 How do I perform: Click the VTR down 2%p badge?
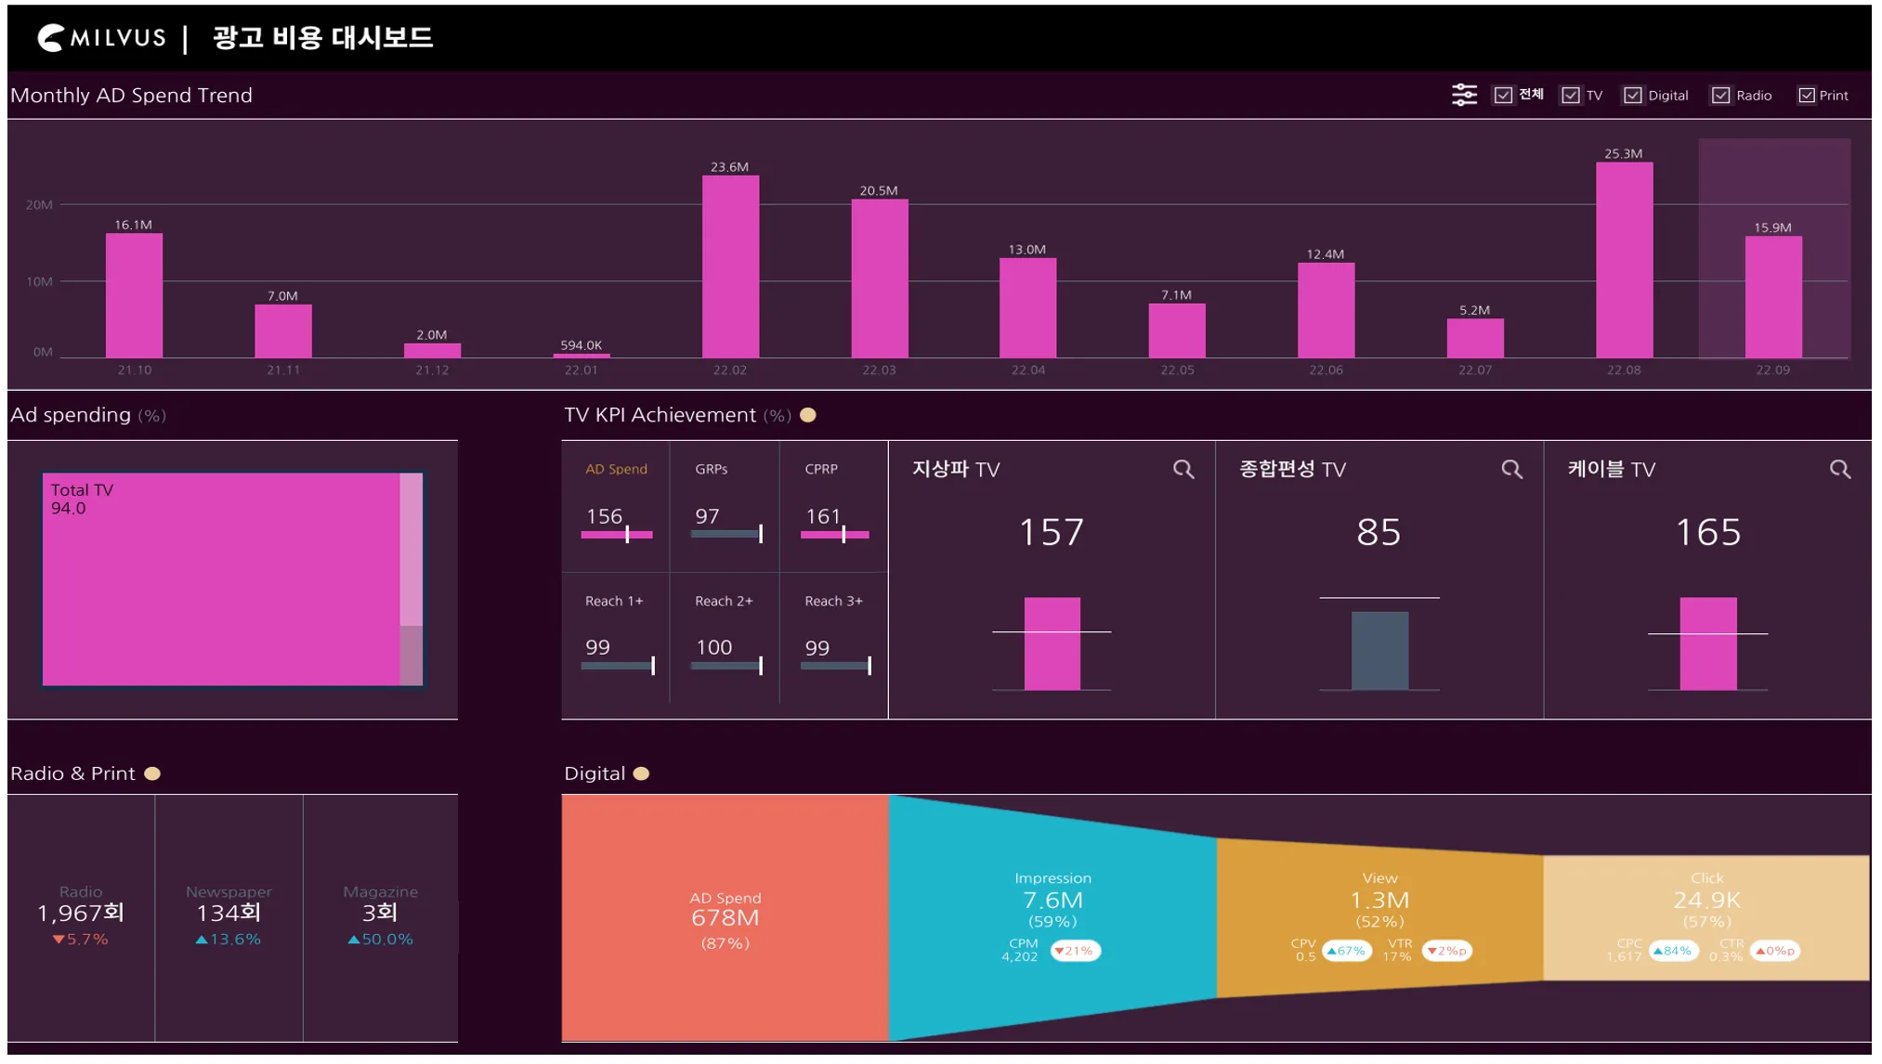[1446, 951]
